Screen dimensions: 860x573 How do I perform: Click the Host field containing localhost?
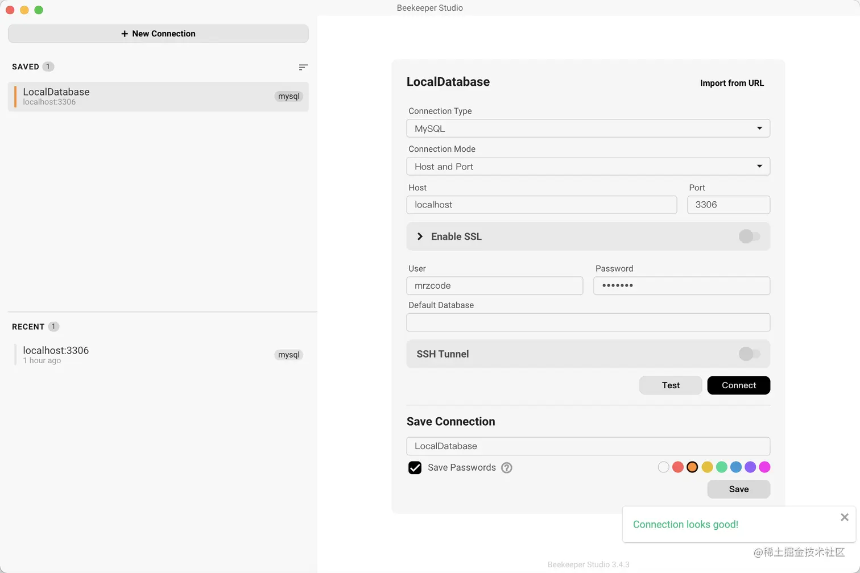click(541, 205)
